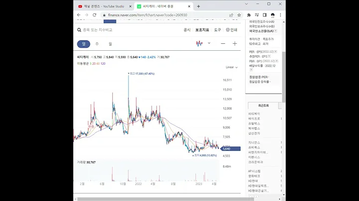
Task: Click the browser forward arrow
Action: pyautogui.click(x=87, y=15)
